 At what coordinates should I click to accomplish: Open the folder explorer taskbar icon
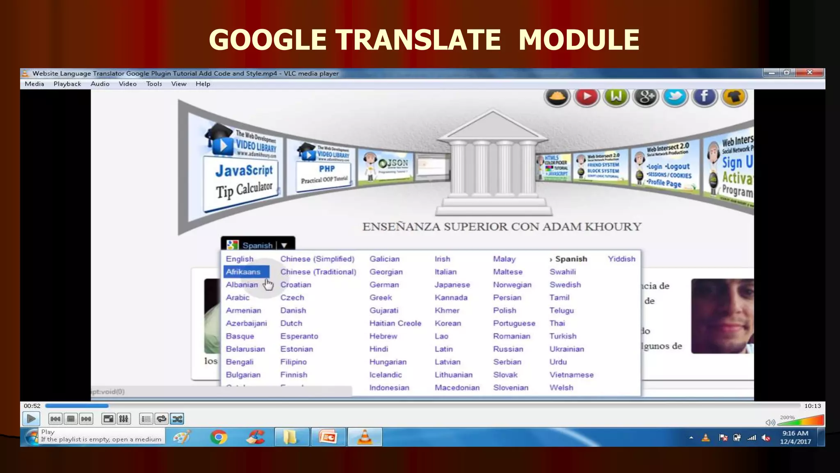(291, 437)
